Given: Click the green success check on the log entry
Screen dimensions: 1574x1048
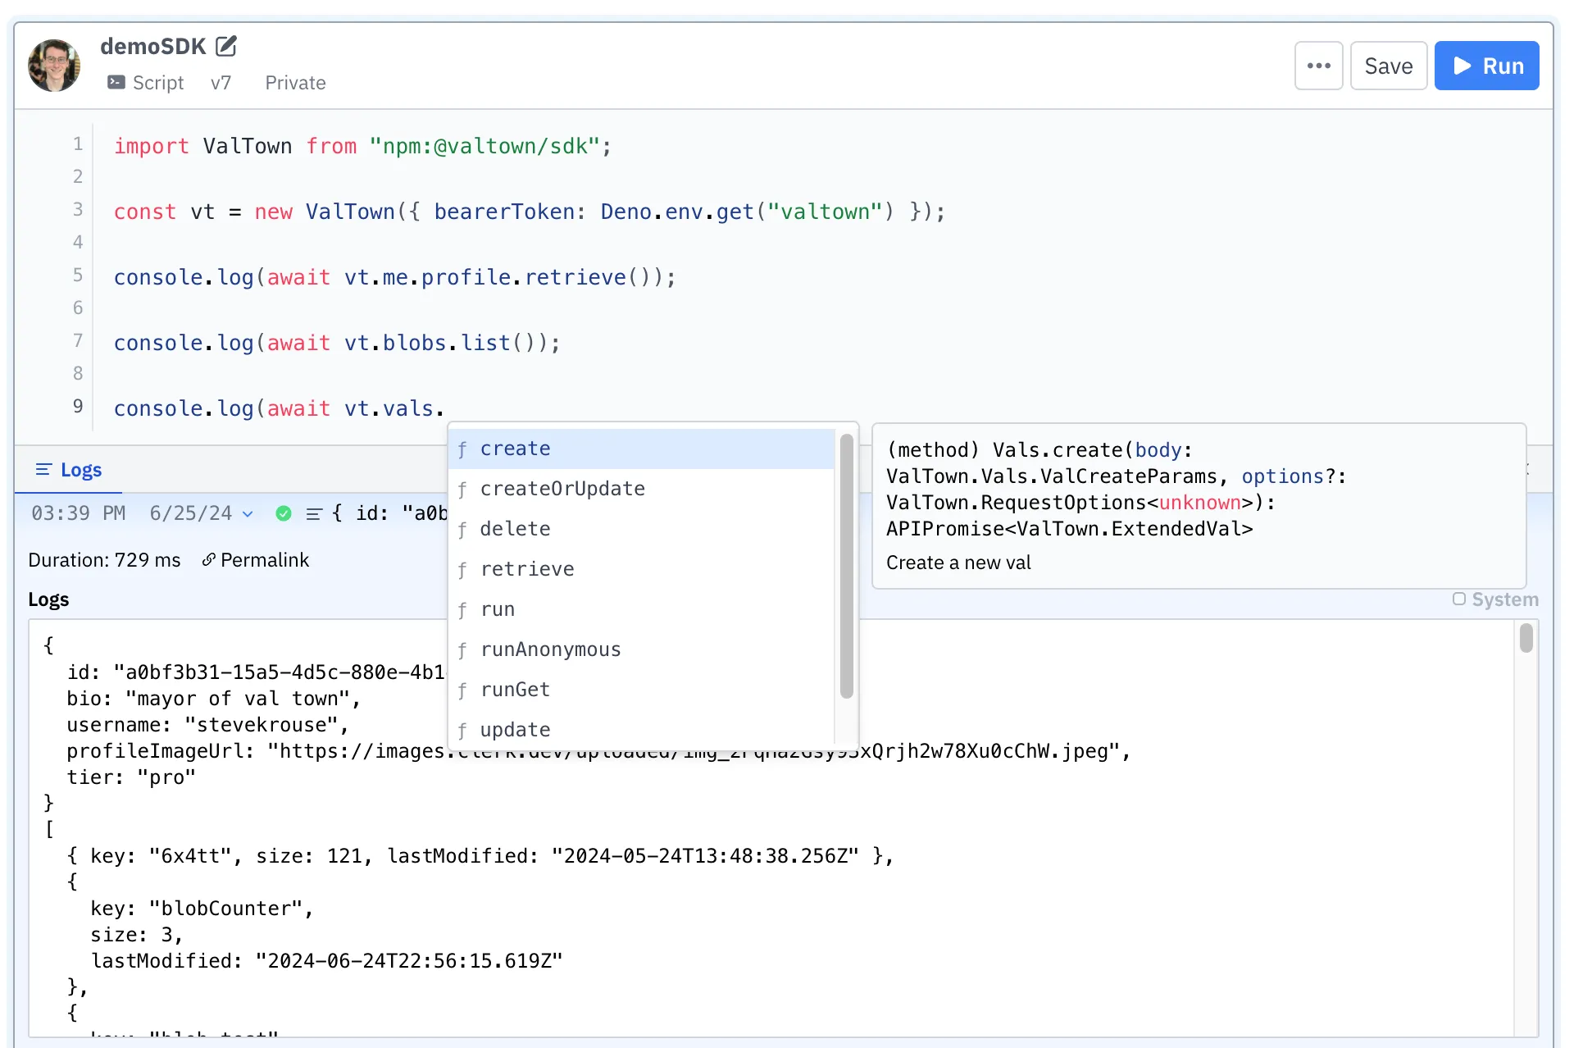Looking at the screenshot, I should tap(284, 513).
